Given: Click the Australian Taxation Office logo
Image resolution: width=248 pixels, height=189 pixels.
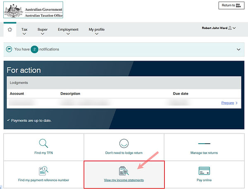Looking at the screenshot, I should pyautogui.click(x=33, y=10).
